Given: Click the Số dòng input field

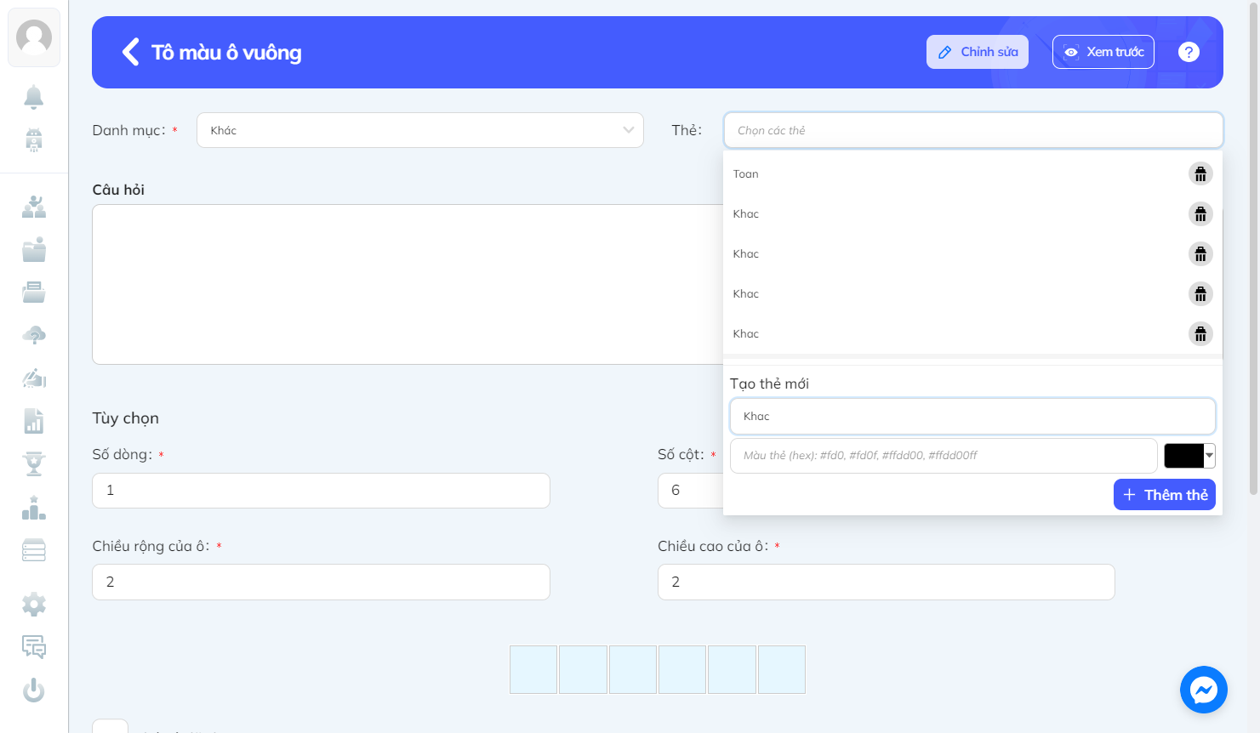Looking at the screenshot, I should point(321,491).
